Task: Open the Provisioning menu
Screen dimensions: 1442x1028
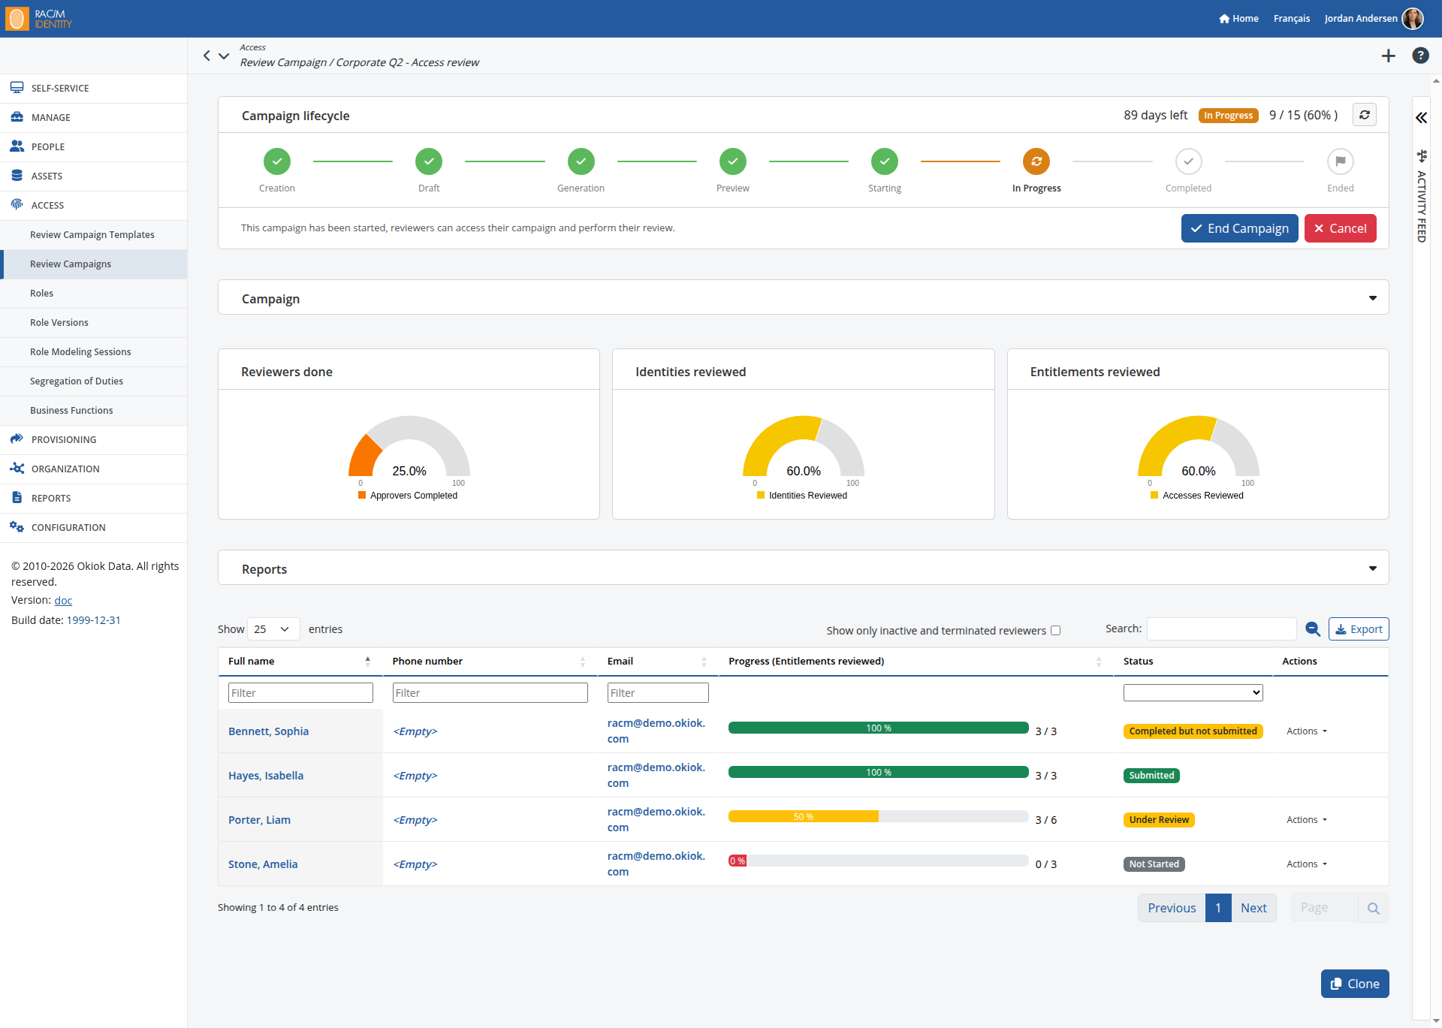Action: (94, 440)
